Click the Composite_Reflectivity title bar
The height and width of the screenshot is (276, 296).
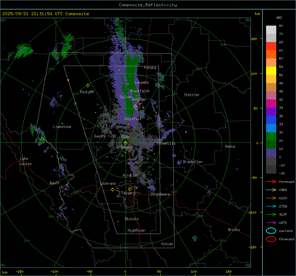pos(148,5)
